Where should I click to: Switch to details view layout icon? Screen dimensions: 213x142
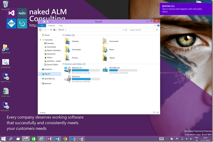point(154,113)
